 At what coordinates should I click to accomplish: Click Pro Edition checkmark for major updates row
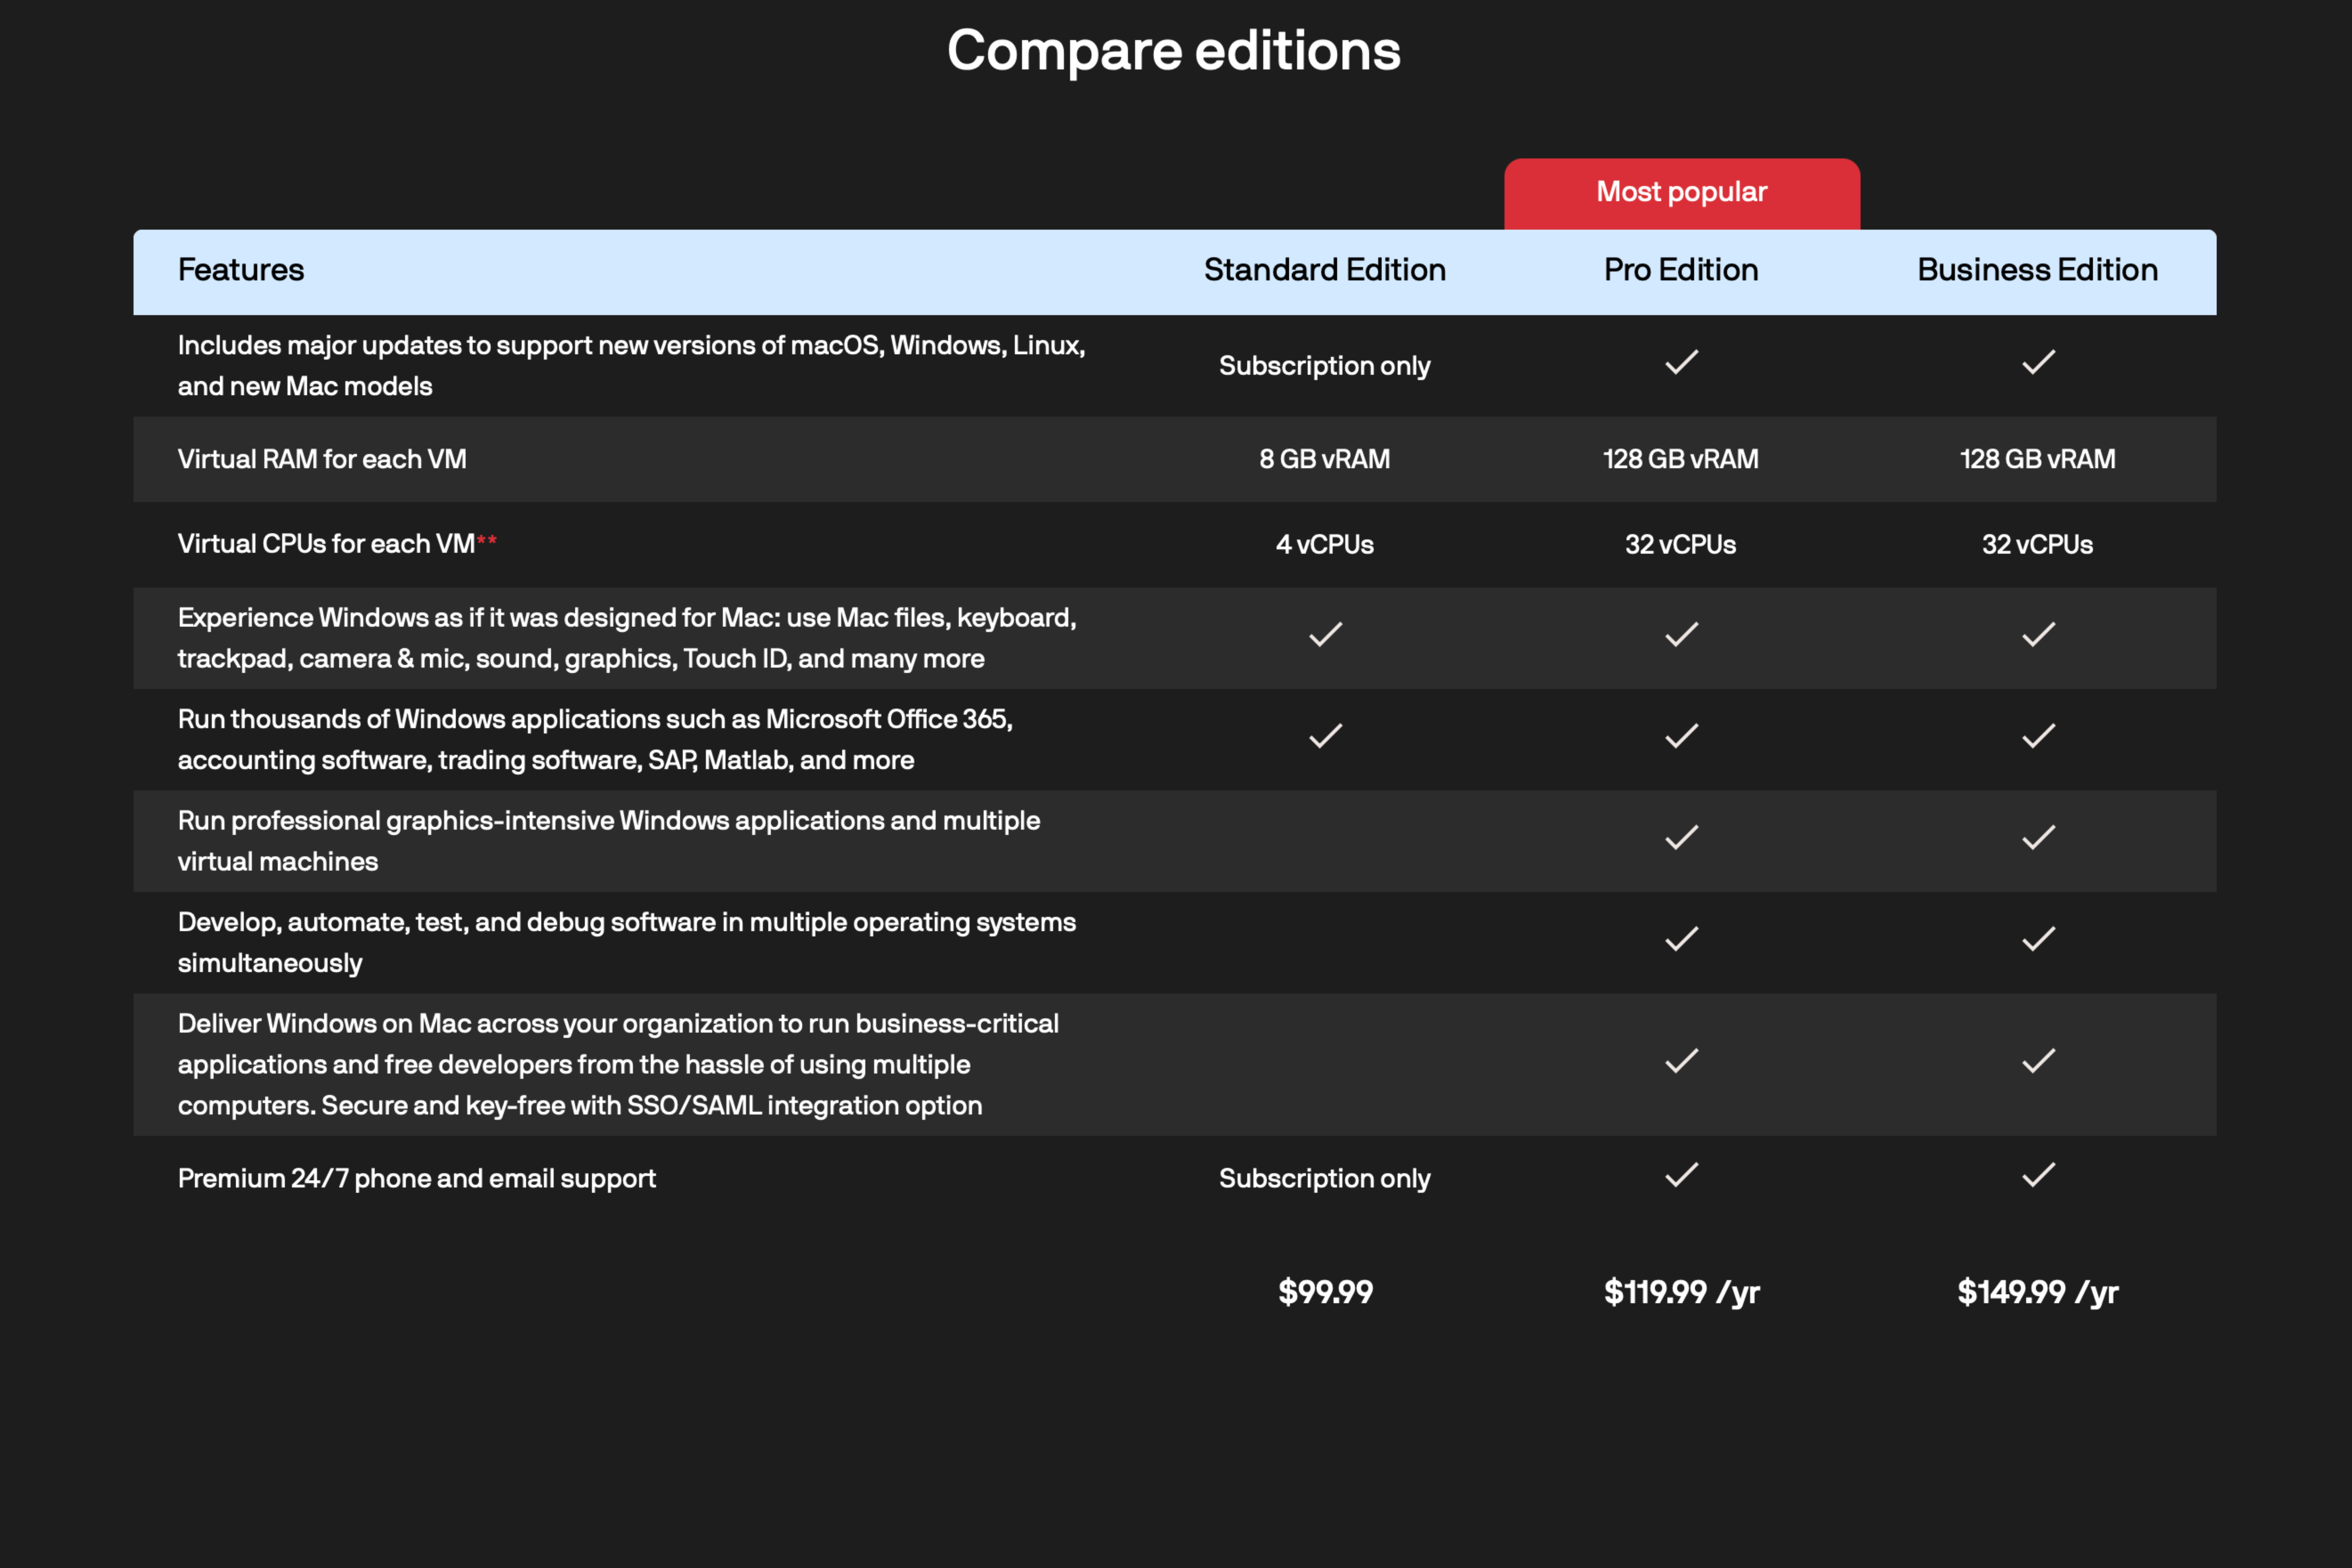1681,362
